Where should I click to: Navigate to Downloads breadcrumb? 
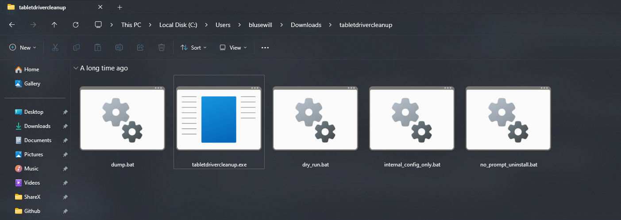point(306,25)
